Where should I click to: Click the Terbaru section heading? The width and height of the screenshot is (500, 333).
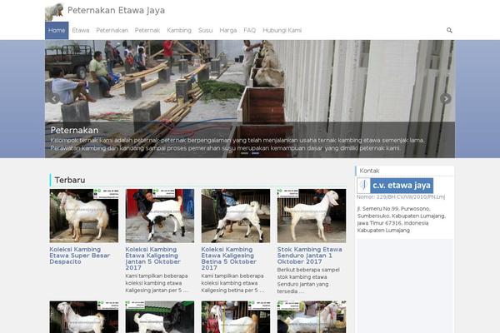70,180
